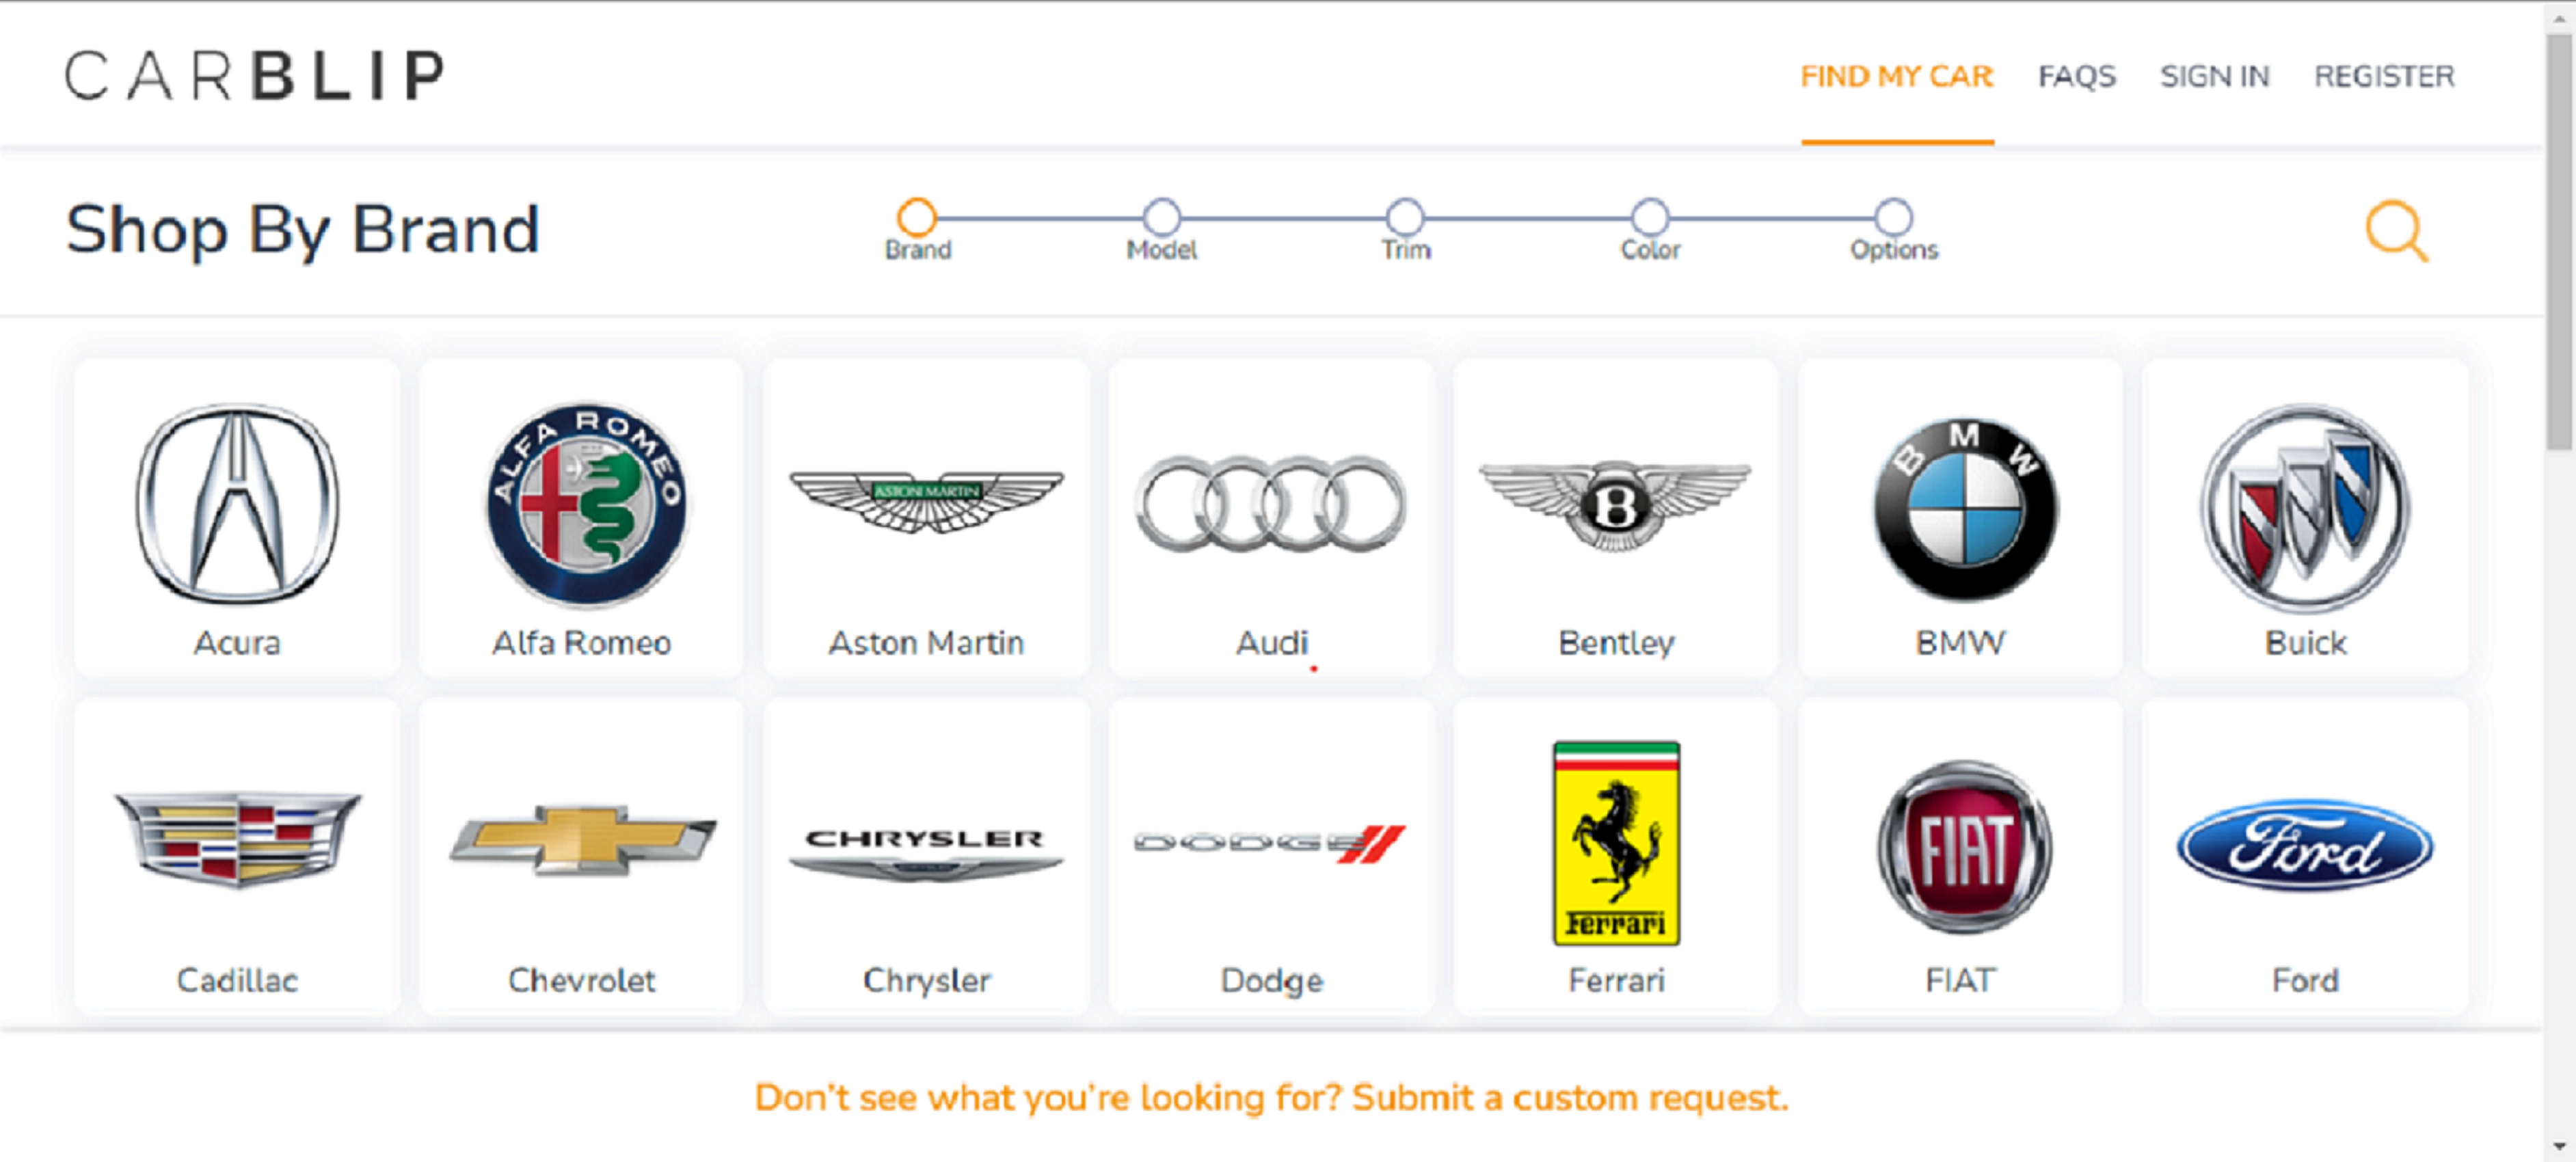
Task: Select the Acura brand logo
Action: coord(237,503)
